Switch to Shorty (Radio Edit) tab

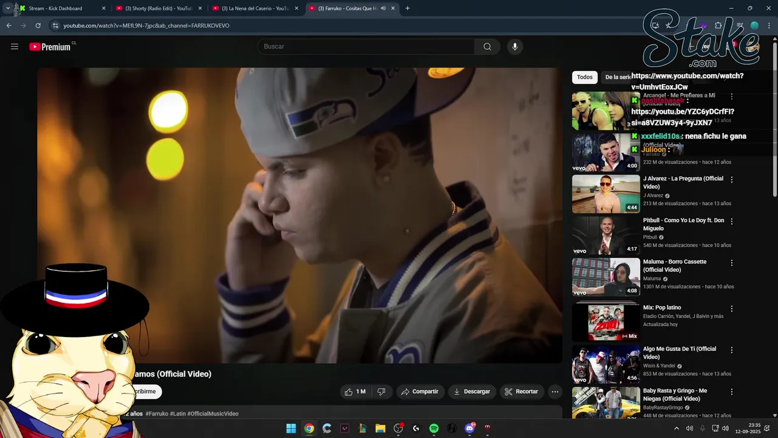pos(159,9)
